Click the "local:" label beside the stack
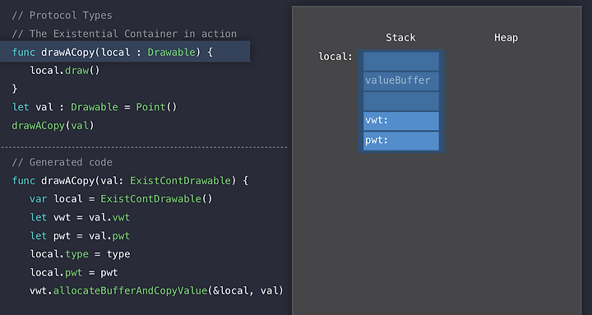Image resolution: width=592 pixels, height=315 pixels. click(x=335, y=57)
